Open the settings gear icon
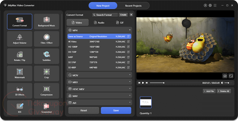 210,6
